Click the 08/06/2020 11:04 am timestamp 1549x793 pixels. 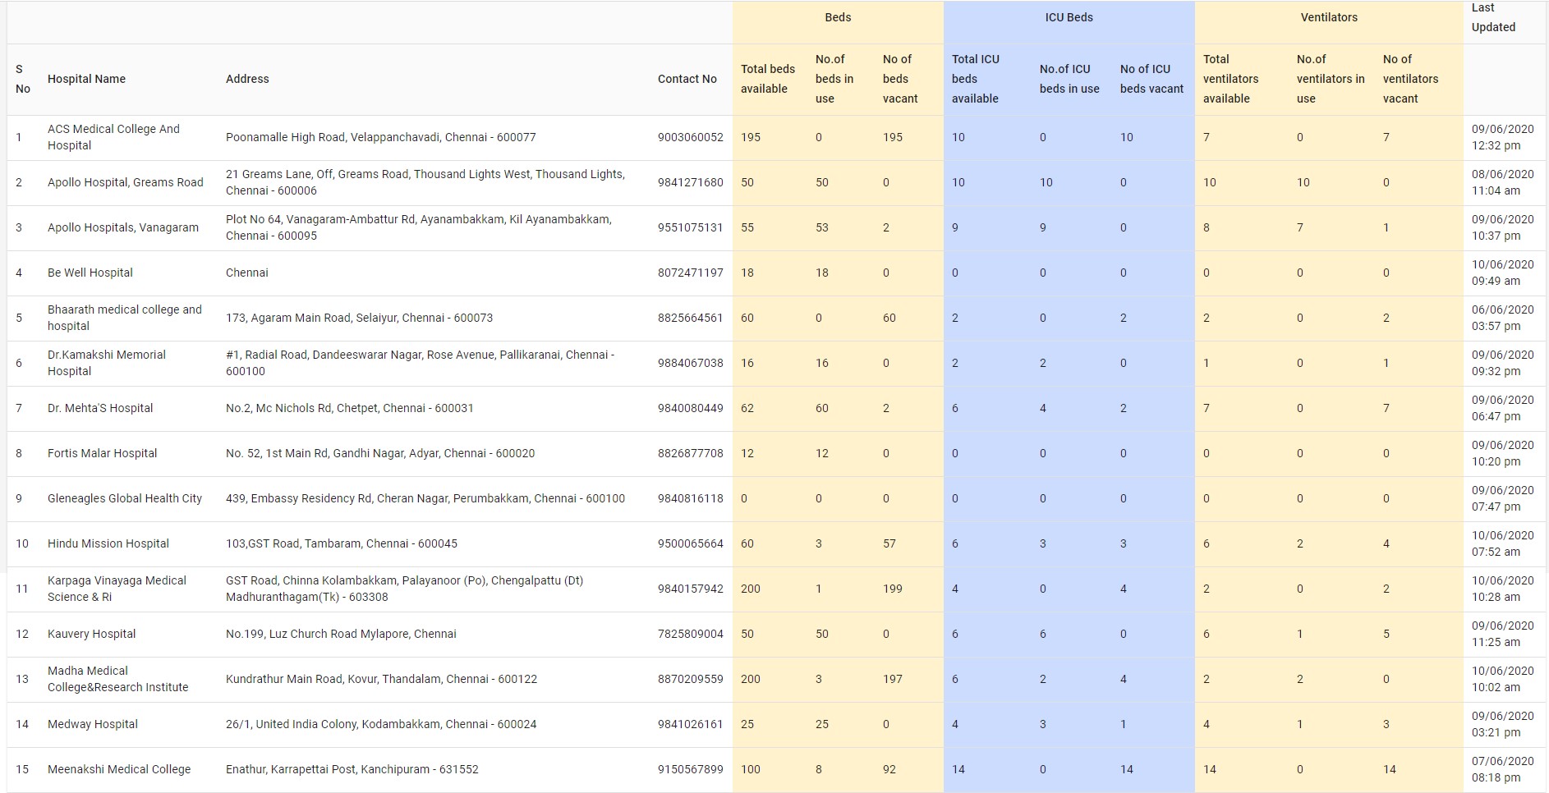pyautogui.click(x=1502, y=182)
